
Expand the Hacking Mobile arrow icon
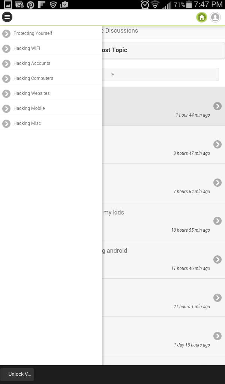(x=6, y=108)
